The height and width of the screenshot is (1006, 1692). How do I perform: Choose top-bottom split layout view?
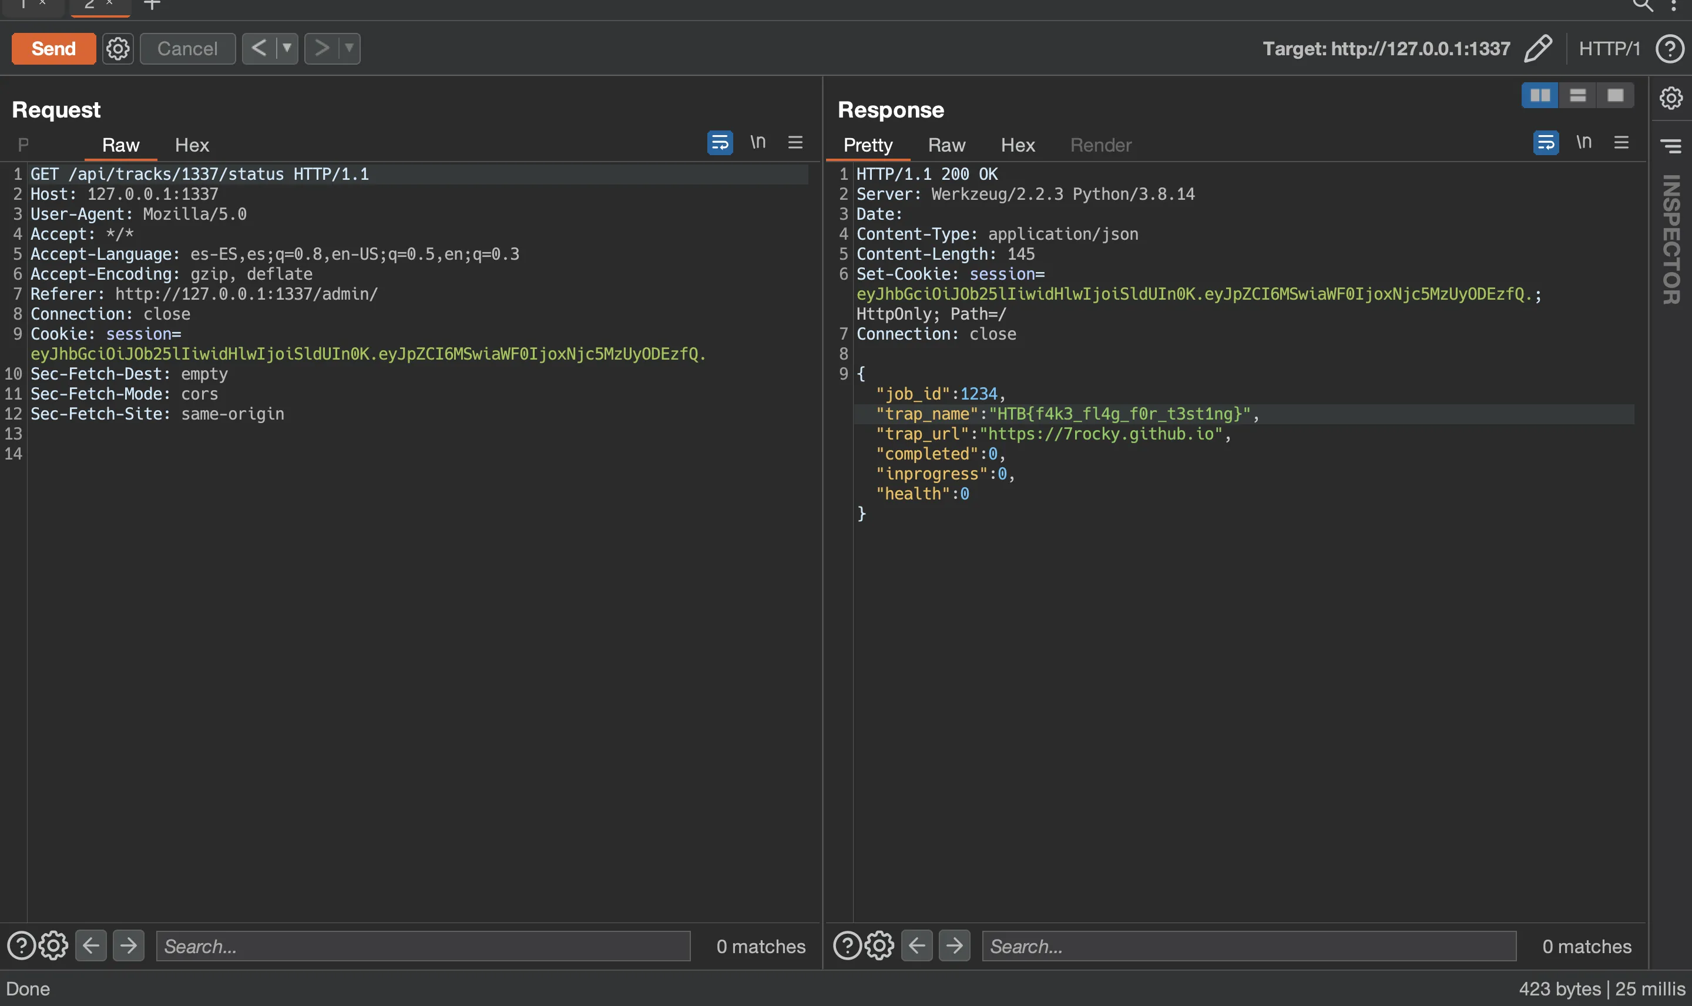click(x=1577, y=95)
